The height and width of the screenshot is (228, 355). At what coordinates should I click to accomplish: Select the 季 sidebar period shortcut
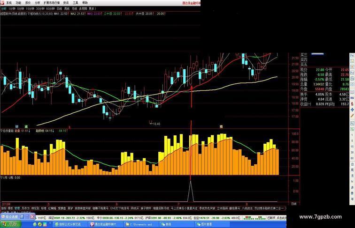352,193
